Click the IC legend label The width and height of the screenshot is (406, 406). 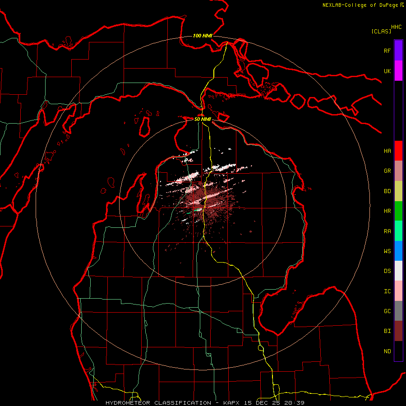pyautogui.click(x=387, y=291)
